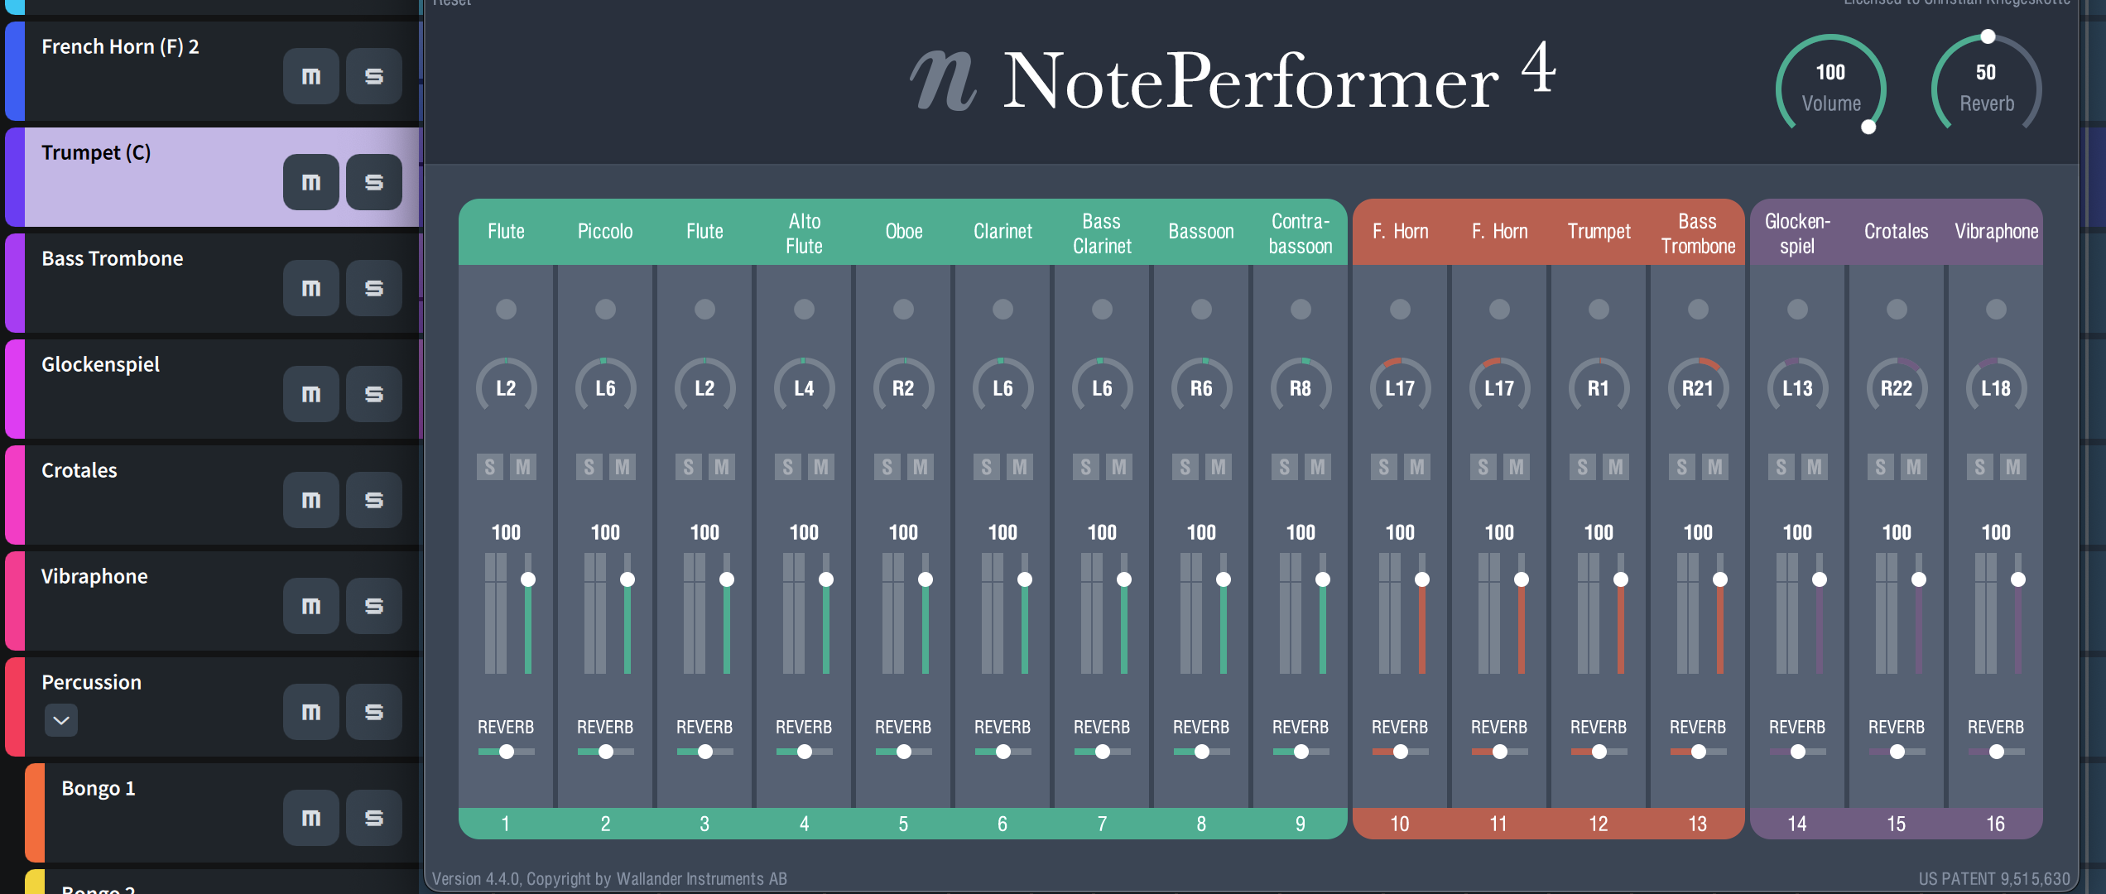Mute the Glockenspiel track
Image resolution: width=2106 pixels, height=894 pixels.
tap(310, 394)
